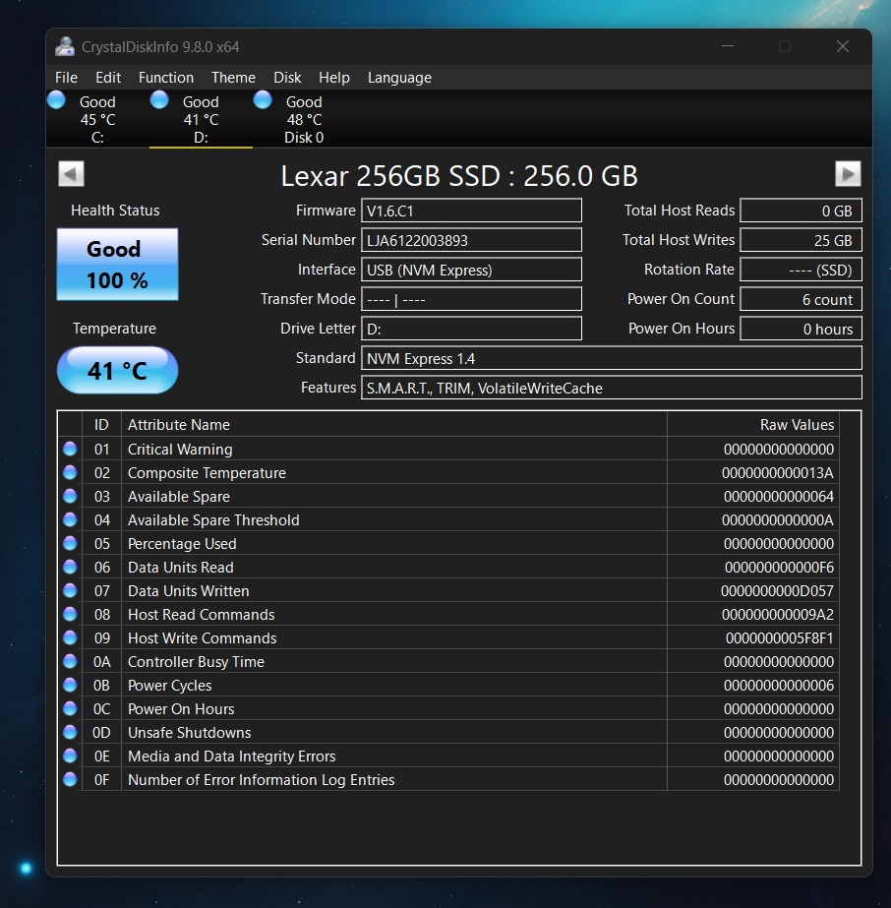Click the Raw Values column header
Viewport: 891px width, 908px height.
tap(752, 424)
